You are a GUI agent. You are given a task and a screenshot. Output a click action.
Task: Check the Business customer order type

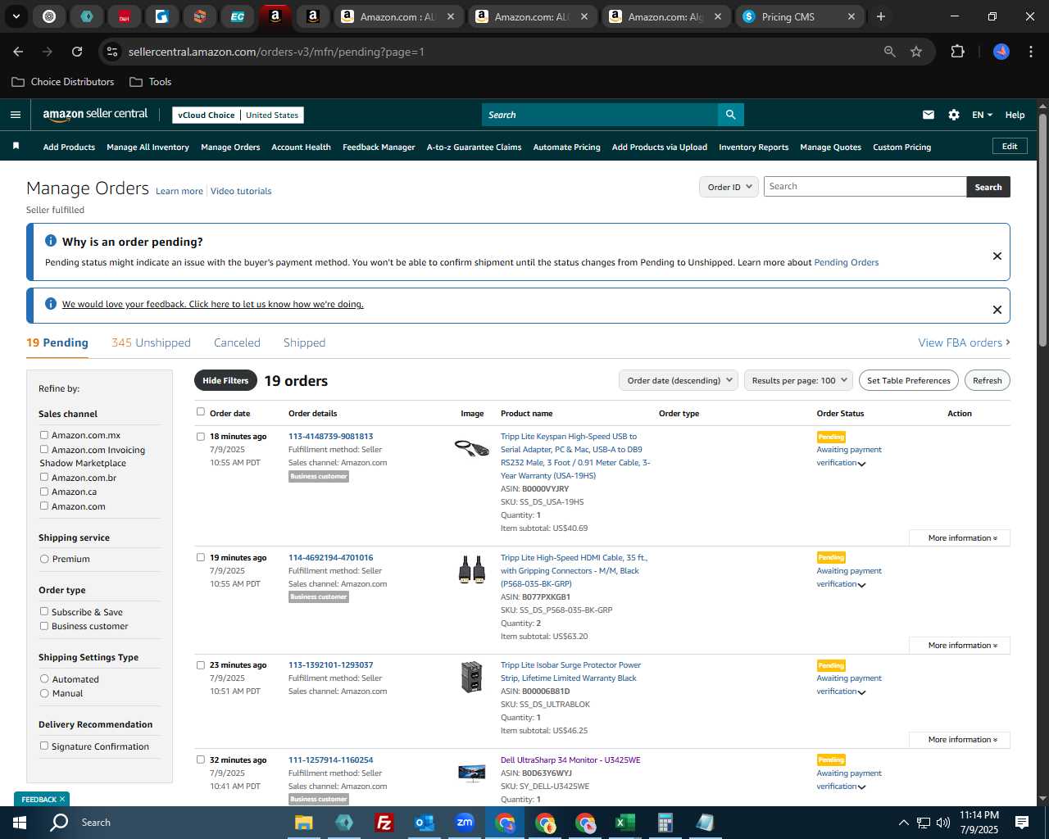44,626
